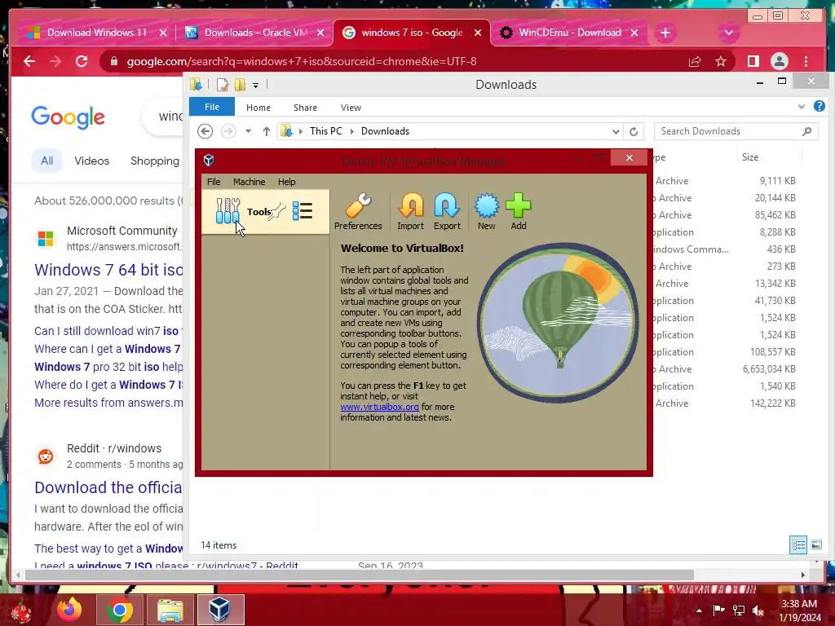This screenshot has width=835, height=626.
Task: Open VirtualBox Preferences
Action: pyautogui.click(x=358, y=212)
